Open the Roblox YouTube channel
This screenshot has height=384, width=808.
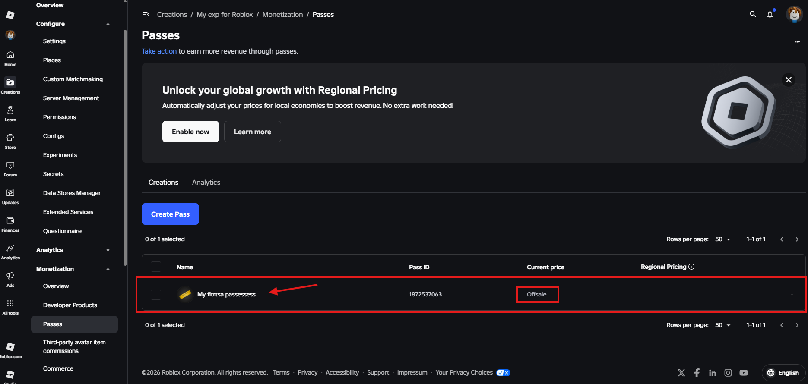744,373
